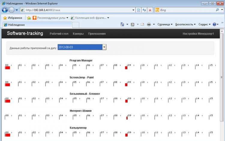Screen dimensions: 225x141
Task: Click the Калькулятор heading
Action: click(x=78, y=128)
